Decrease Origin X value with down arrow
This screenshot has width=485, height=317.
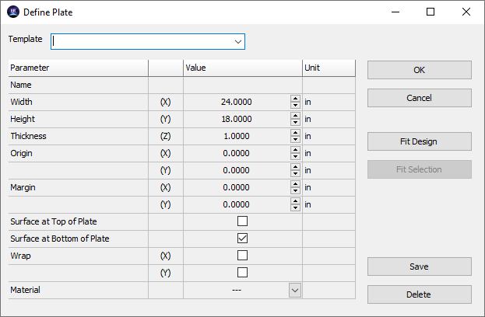pyautogui.click(x=295, y=157)
